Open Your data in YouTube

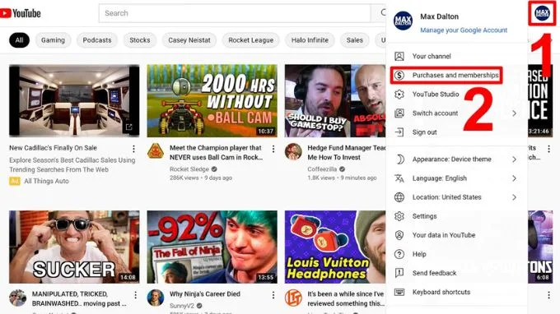click(456, 235)
